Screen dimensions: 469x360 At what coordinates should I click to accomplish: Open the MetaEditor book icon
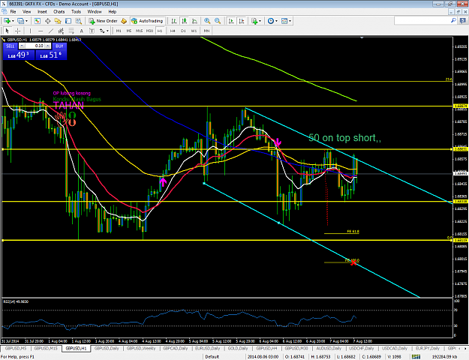[x=124, y=21]
